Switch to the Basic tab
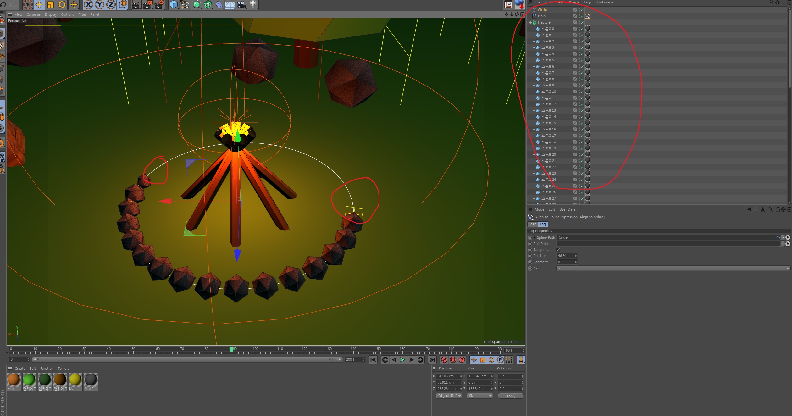 point(532,224)
